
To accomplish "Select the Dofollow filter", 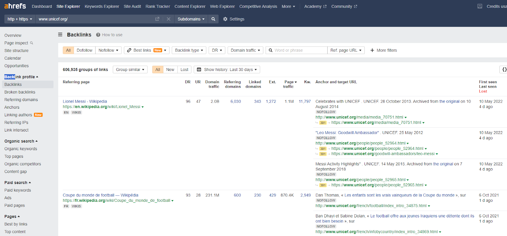I will pyautogui.click(x=85, y=50).
